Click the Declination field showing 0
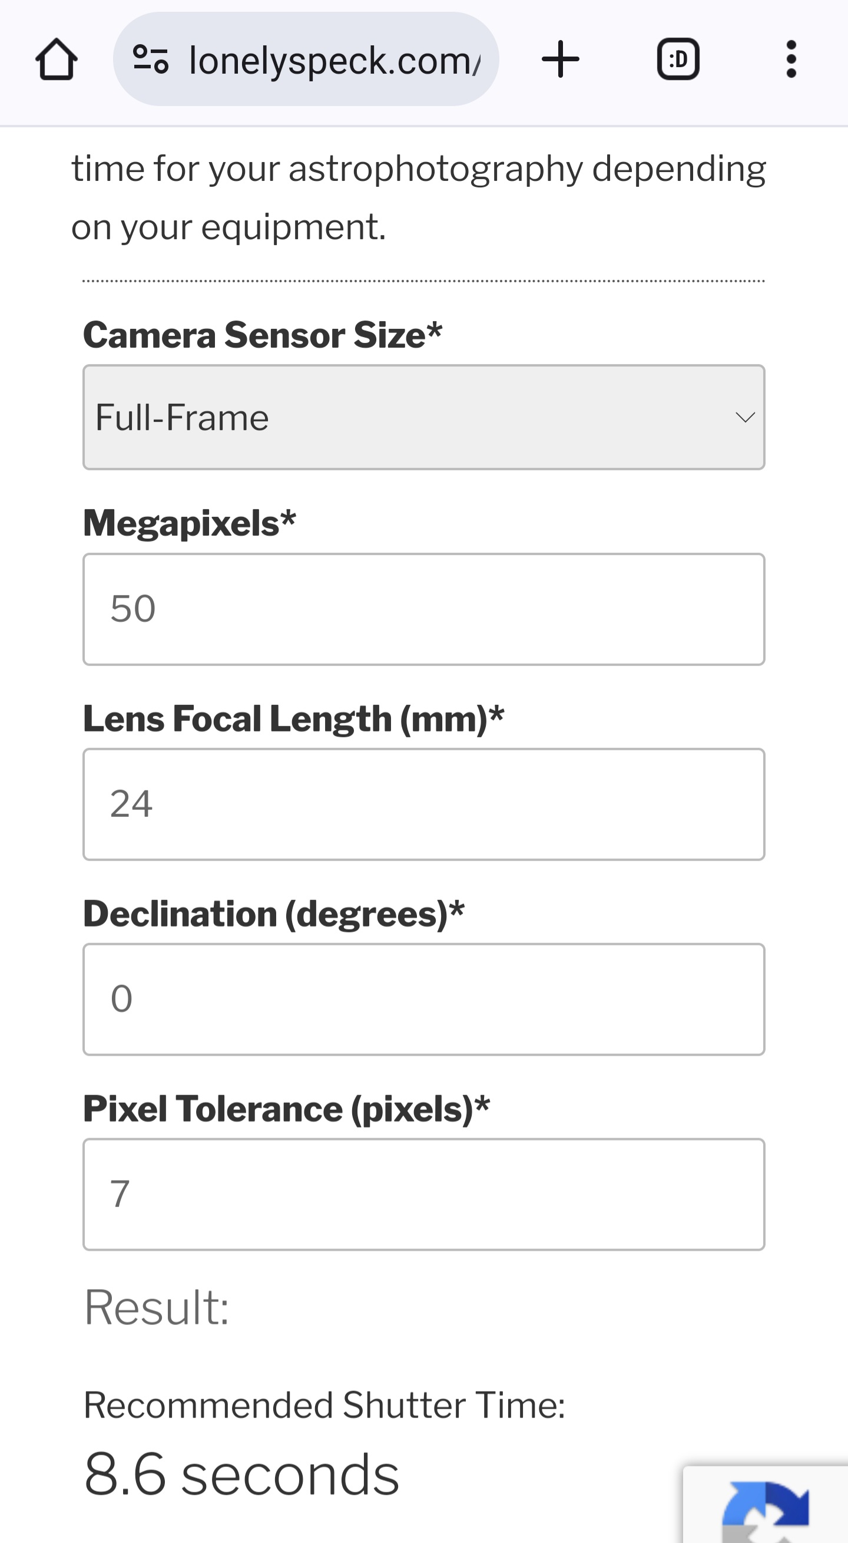The width and height of the screenshot is (848, 1543). 423,999
